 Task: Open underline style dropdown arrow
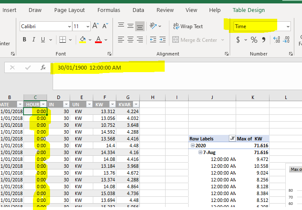(50, 40)
